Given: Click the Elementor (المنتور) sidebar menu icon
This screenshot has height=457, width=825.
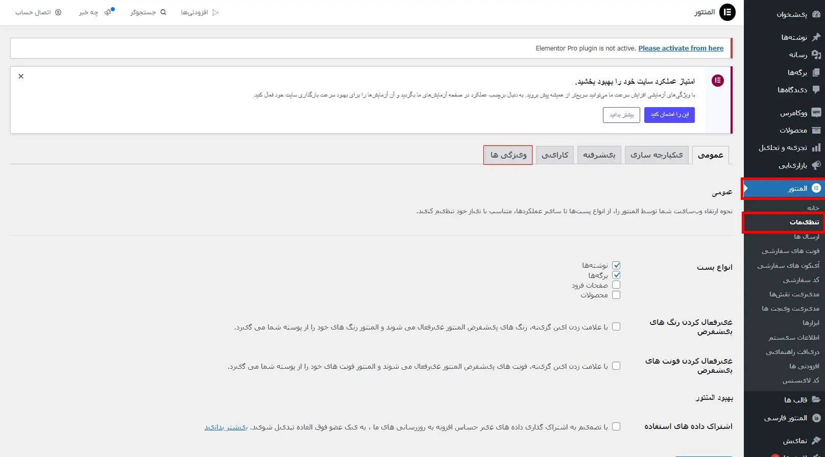Looking at the screenshot, I should pos(816,188).
